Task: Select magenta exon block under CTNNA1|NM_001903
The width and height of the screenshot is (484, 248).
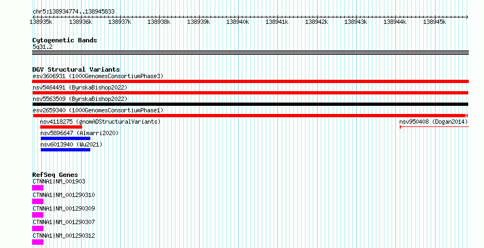Action: pyautogui.click(x=38, y=188)
